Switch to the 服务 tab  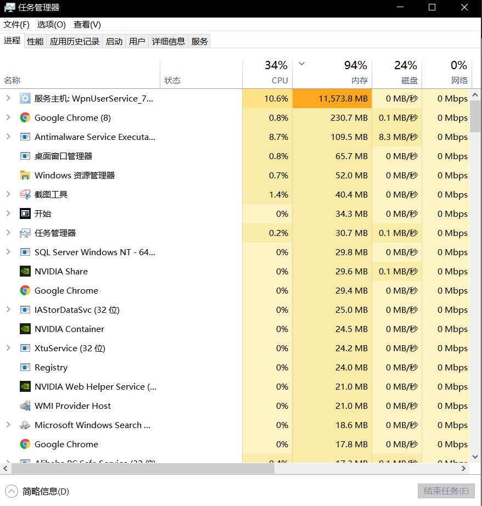(199, 41)
